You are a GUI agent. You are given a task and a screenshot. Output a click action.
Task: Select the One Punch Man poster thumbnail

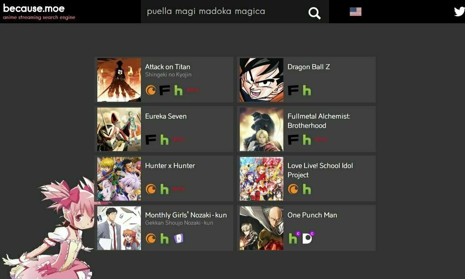(261, 228)
